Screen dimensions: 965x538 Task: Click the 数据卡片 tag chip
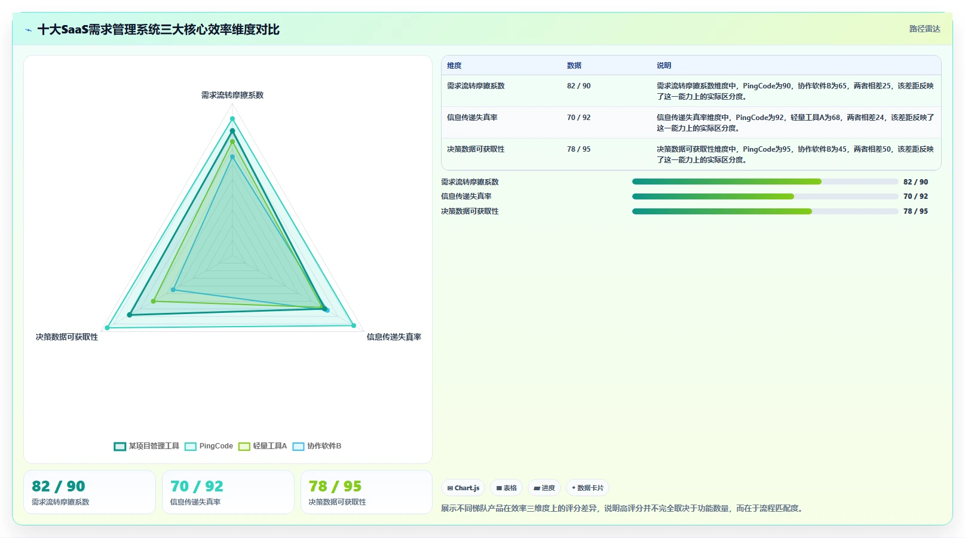click(587, 488)
